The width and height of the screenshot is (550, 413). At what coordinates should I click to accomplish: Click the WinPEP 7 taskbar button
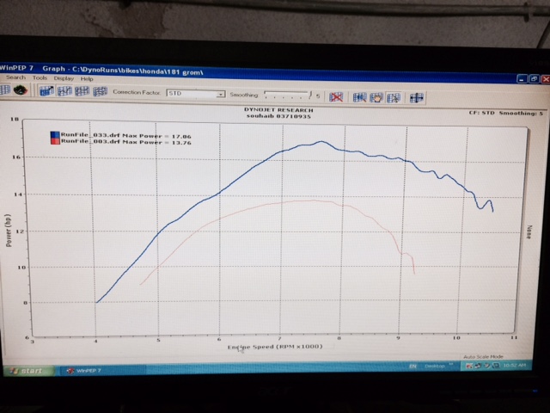click(x=101, y=371)
